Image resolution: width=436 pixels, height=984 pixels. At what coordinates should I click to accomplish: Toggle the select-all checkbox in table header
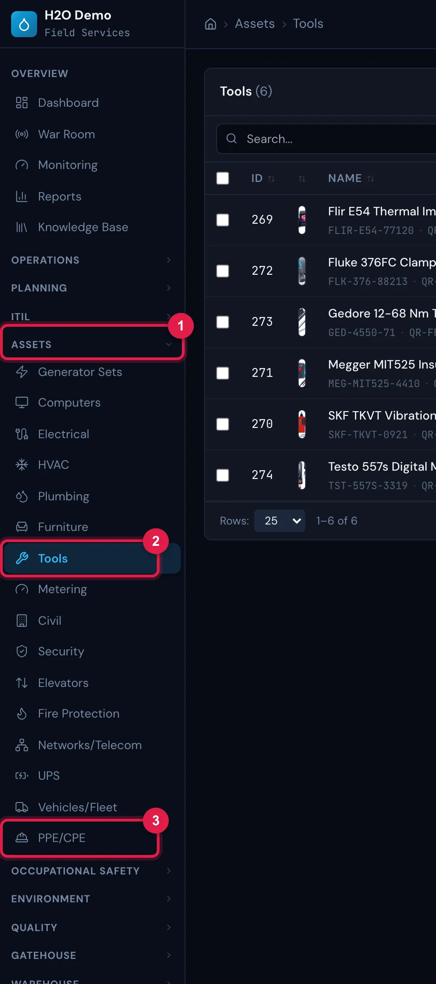click(x=223, y=178)
